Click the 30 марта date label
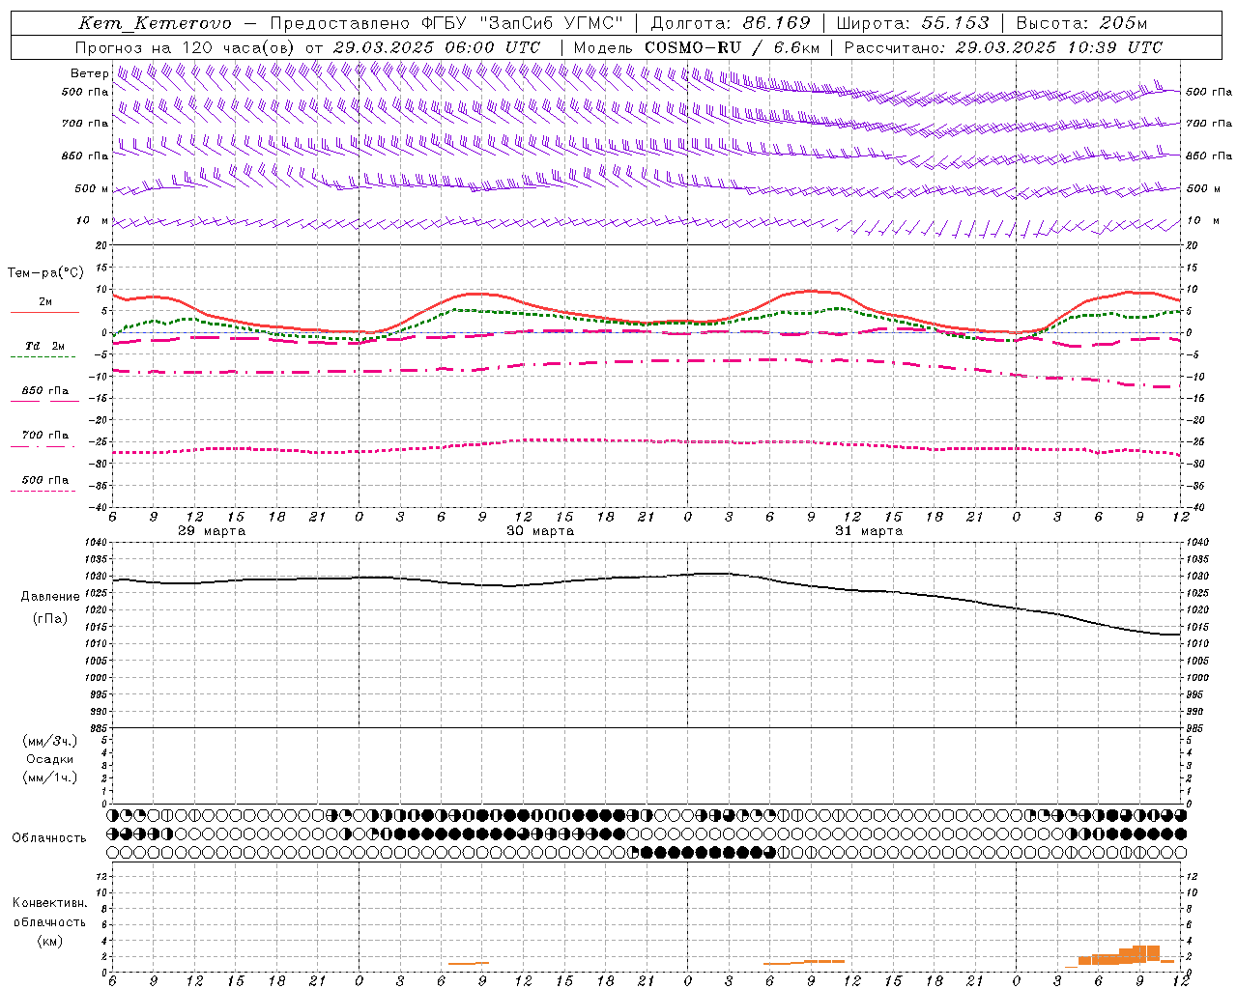 pyautogui.click(x=540, y=531)
